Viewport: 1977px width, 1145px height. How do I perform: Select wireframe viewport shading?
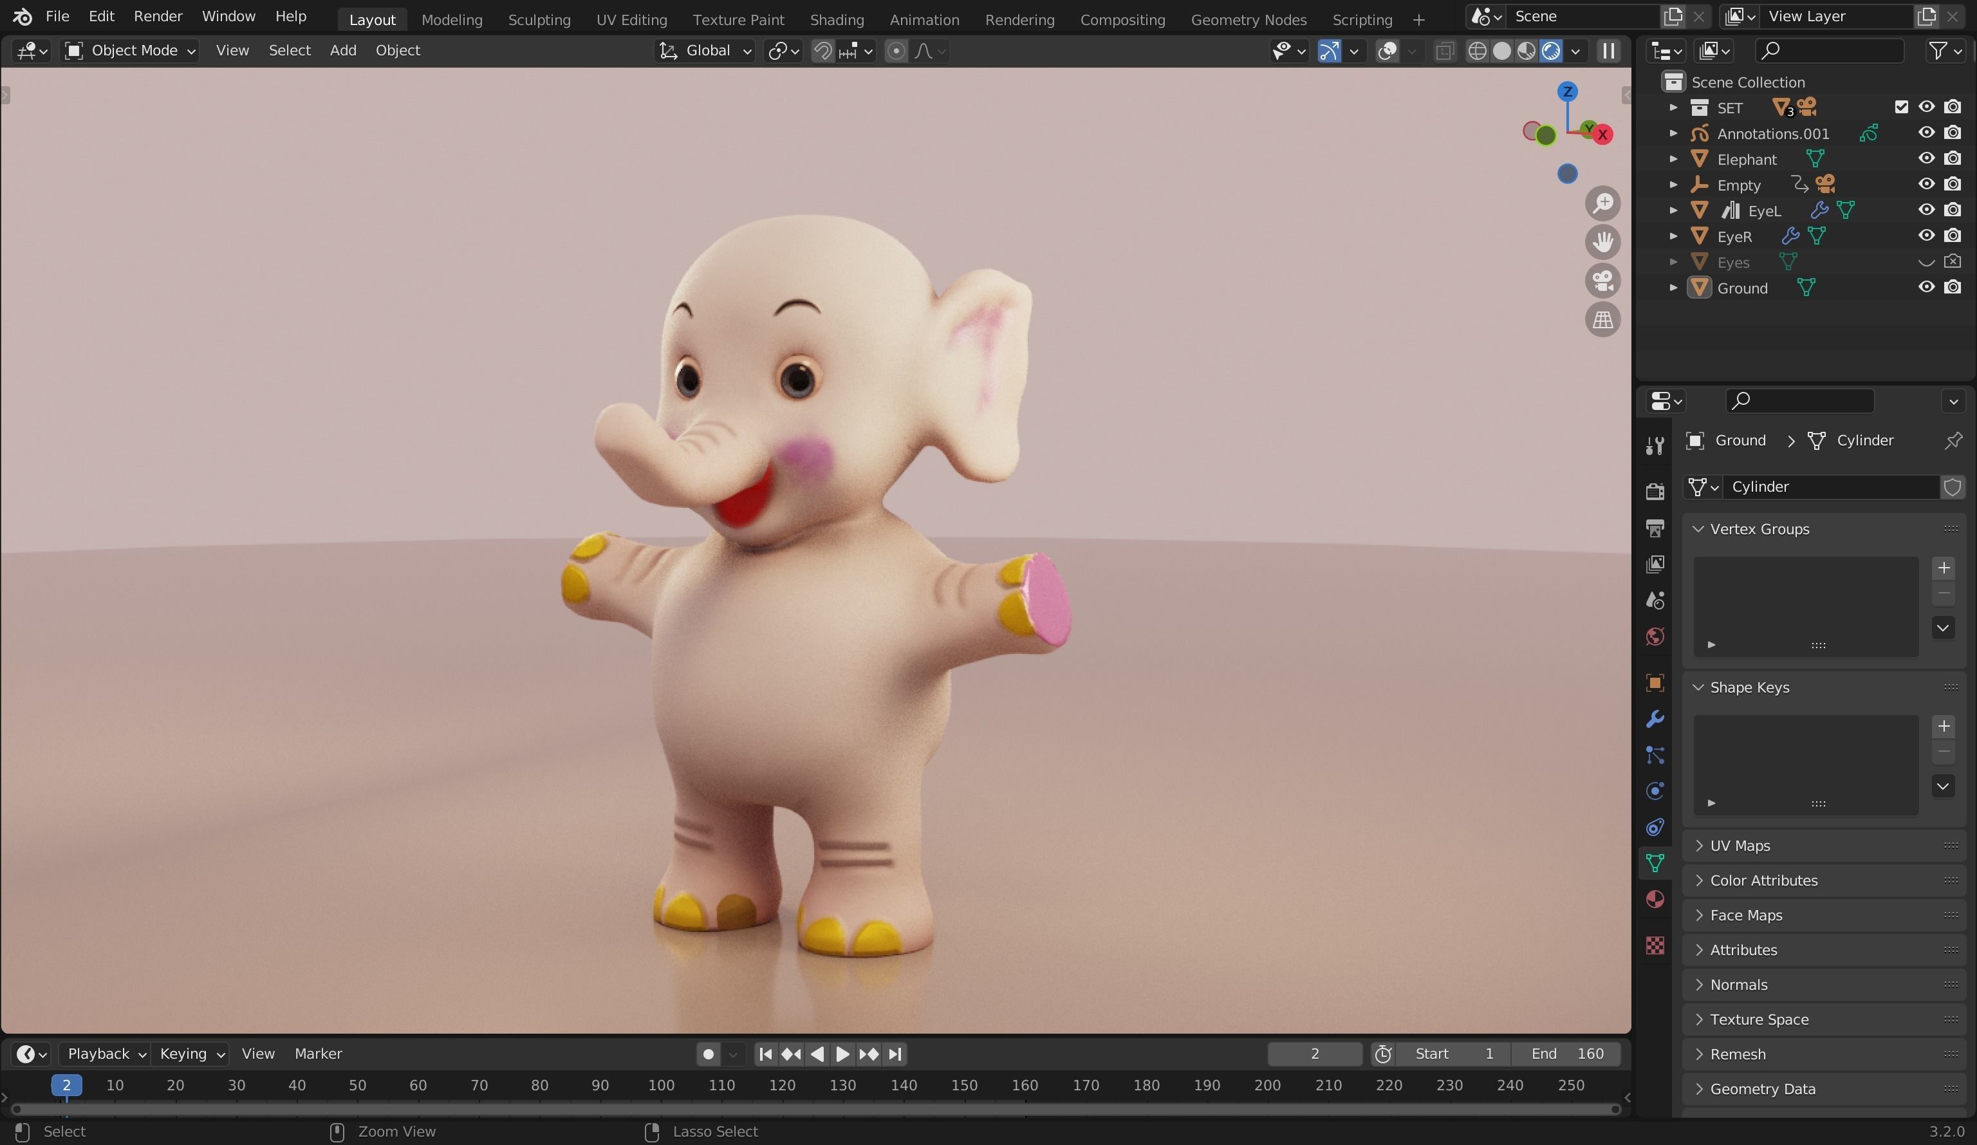tap(1476, 51)
